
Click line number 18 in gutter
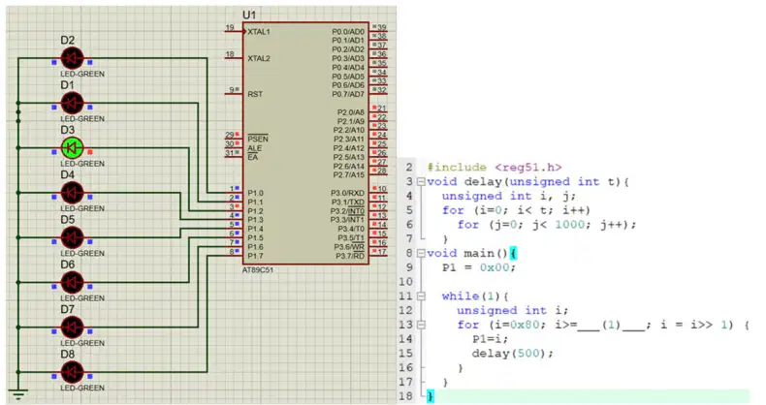coord(405,396)
